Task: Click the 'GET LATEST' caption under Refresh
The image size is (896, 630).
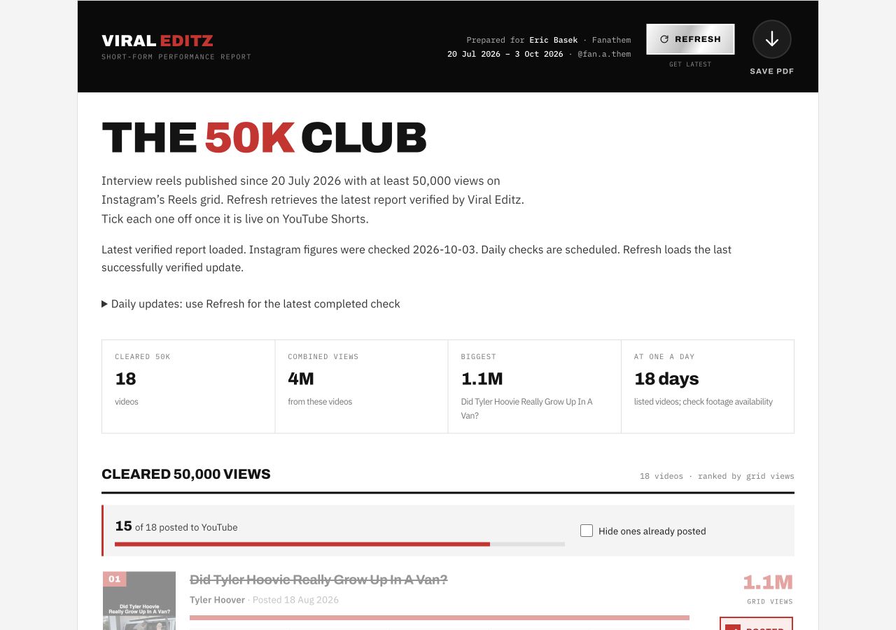Action: pyautogui.click(x=690, y=64)
